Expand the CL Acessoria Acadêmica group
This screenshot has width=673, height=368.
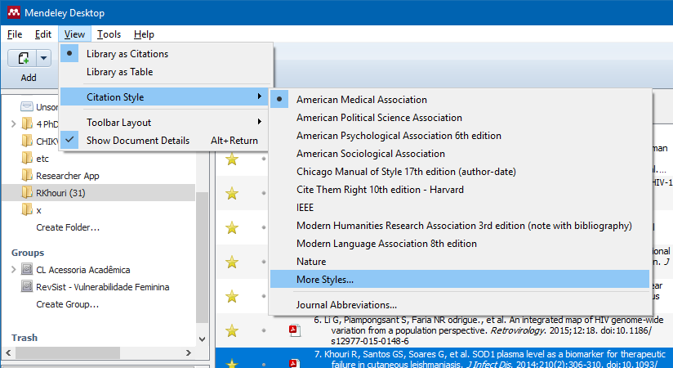pos(13,270)
